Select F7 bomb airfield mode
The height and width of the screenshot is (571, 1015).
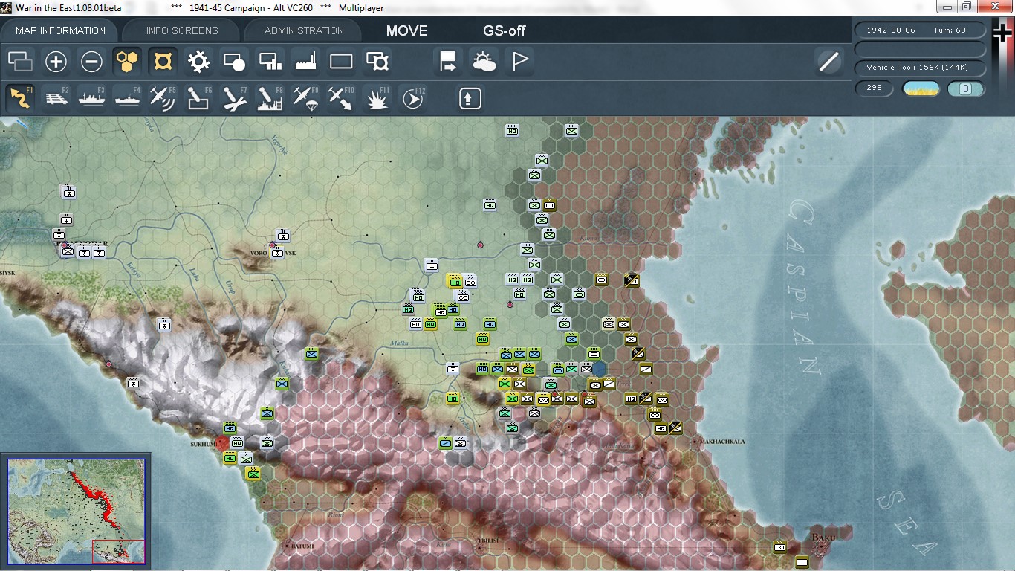click(234, 98)
